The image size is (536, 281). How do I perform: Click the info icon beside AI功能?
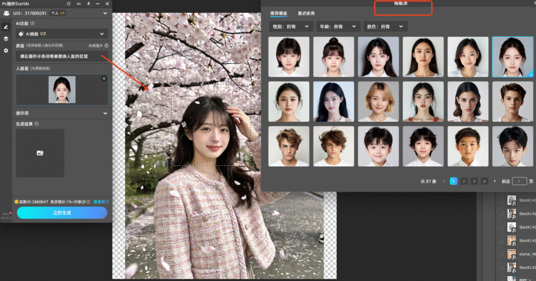tap(32, 24)
